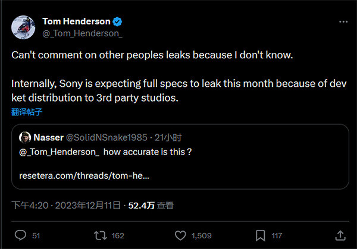Open the quoted tweet from Nasser

[x=238, y=160]
